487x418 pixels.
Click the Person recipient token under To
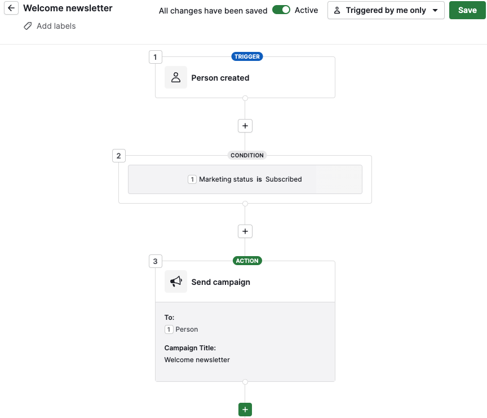coord(181,329)
